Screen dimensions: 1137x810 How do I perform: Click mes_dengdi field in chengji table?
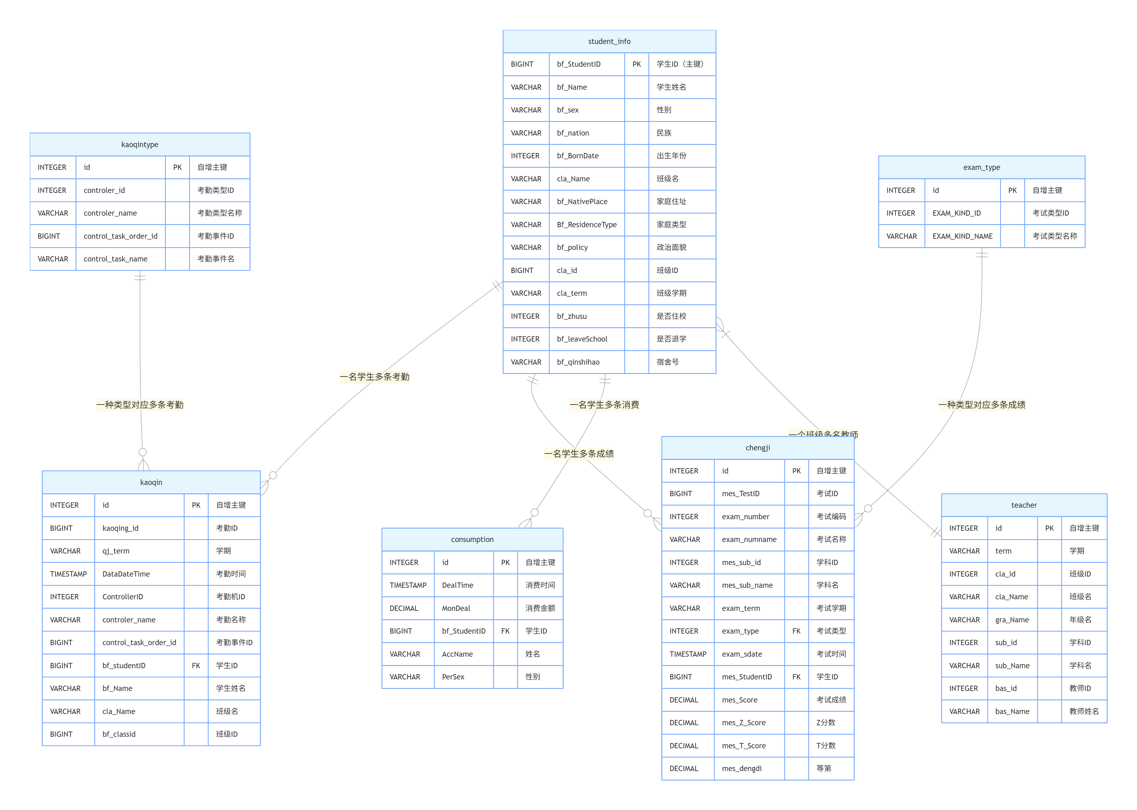tap(742, 769)
